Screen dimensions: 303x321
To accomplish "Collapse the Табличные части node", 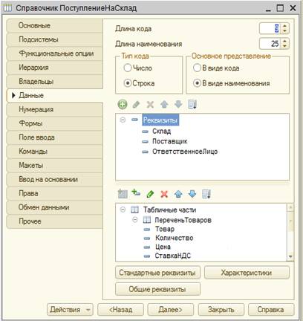I will (x=123, y=210).
